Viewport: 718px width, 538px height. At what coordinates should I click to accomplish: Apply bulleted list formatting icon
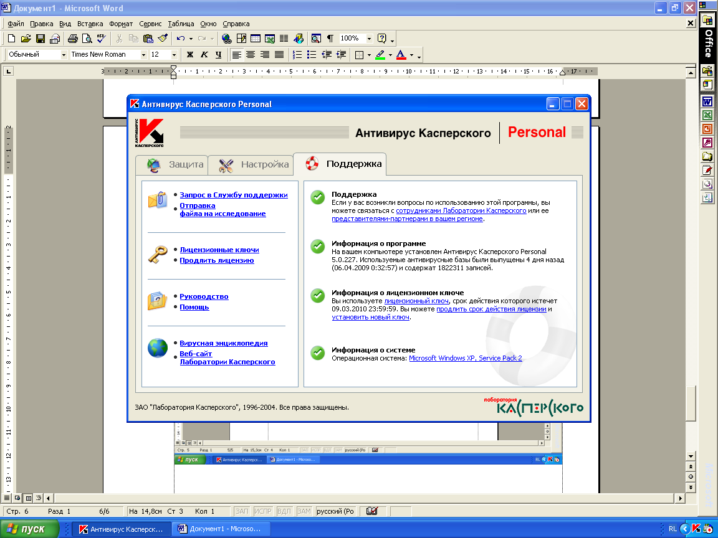312,55
